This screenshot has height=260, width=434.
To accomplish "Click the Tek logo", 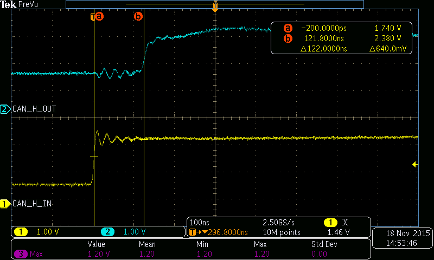I will [8, 4].
